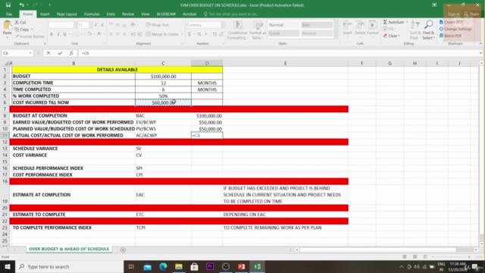Viewport: 485px width, 273px height.
Task: Toggle Underline formatting
Action: [64, 34]
